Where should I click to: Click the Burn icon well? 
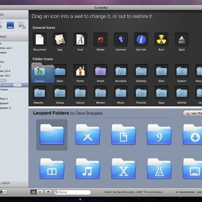(x=161, y=40)
